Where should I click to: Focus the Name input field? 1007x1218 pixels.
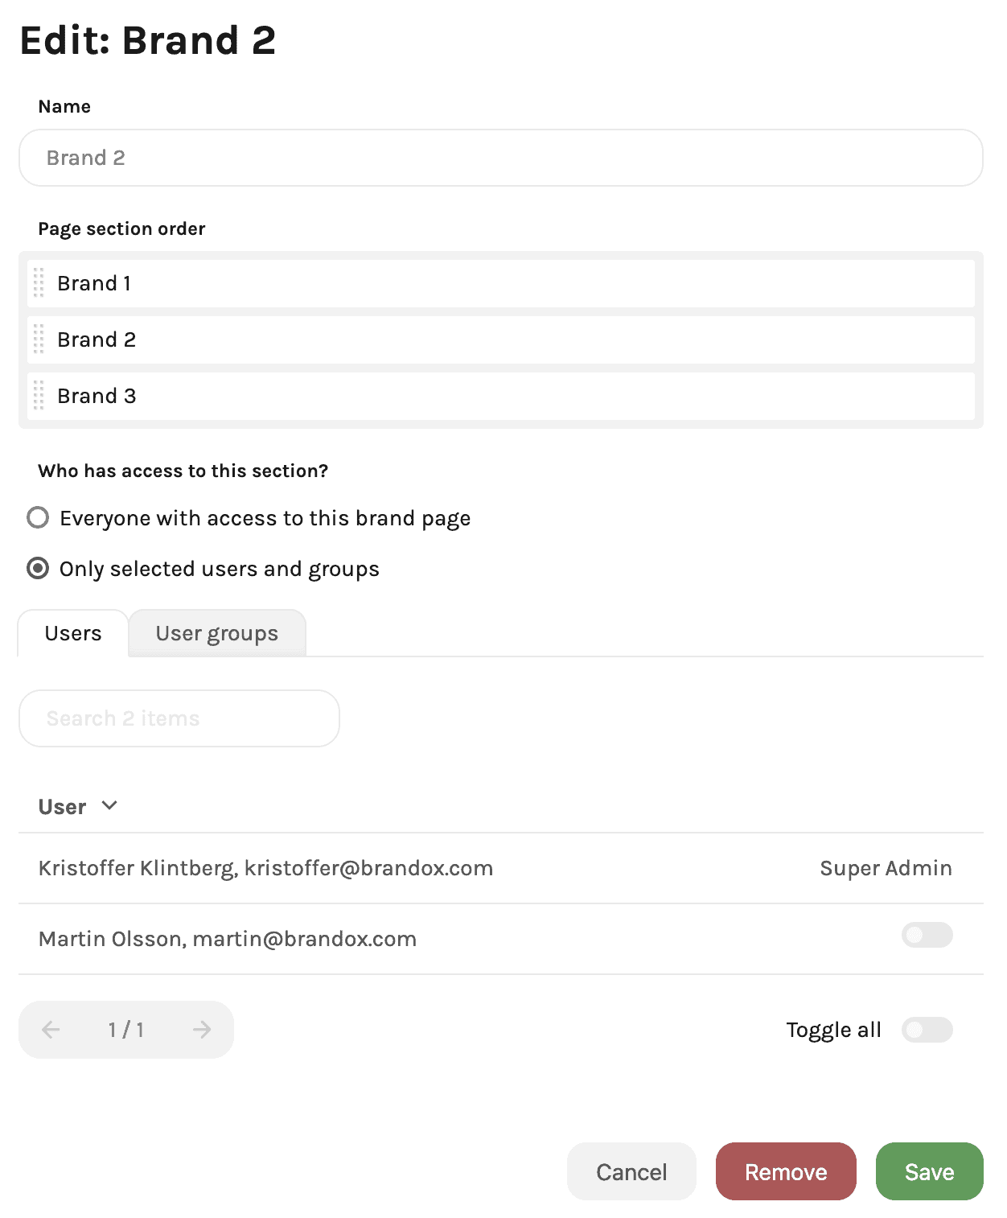click(x=501, y=158)
